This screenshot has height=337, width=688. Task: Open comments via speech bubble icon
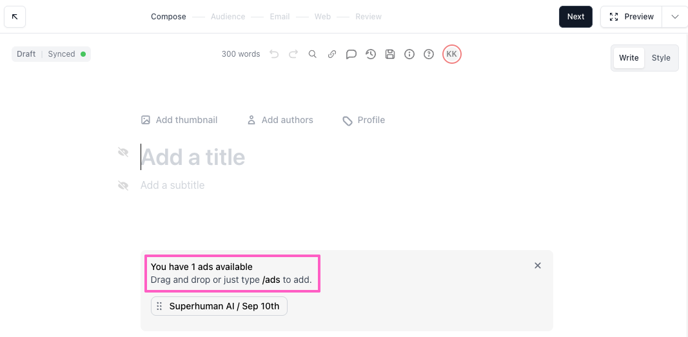(351, 54)
